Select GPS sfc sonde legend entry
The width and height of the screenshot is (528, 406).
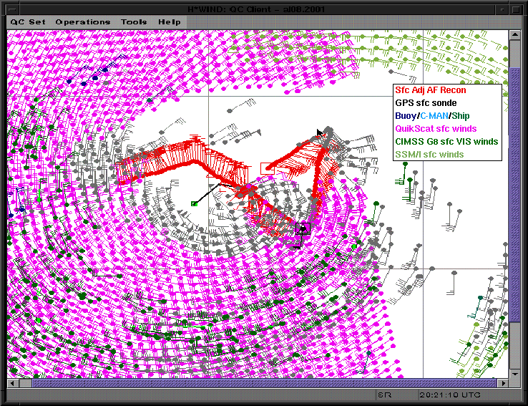pos(425,103)
